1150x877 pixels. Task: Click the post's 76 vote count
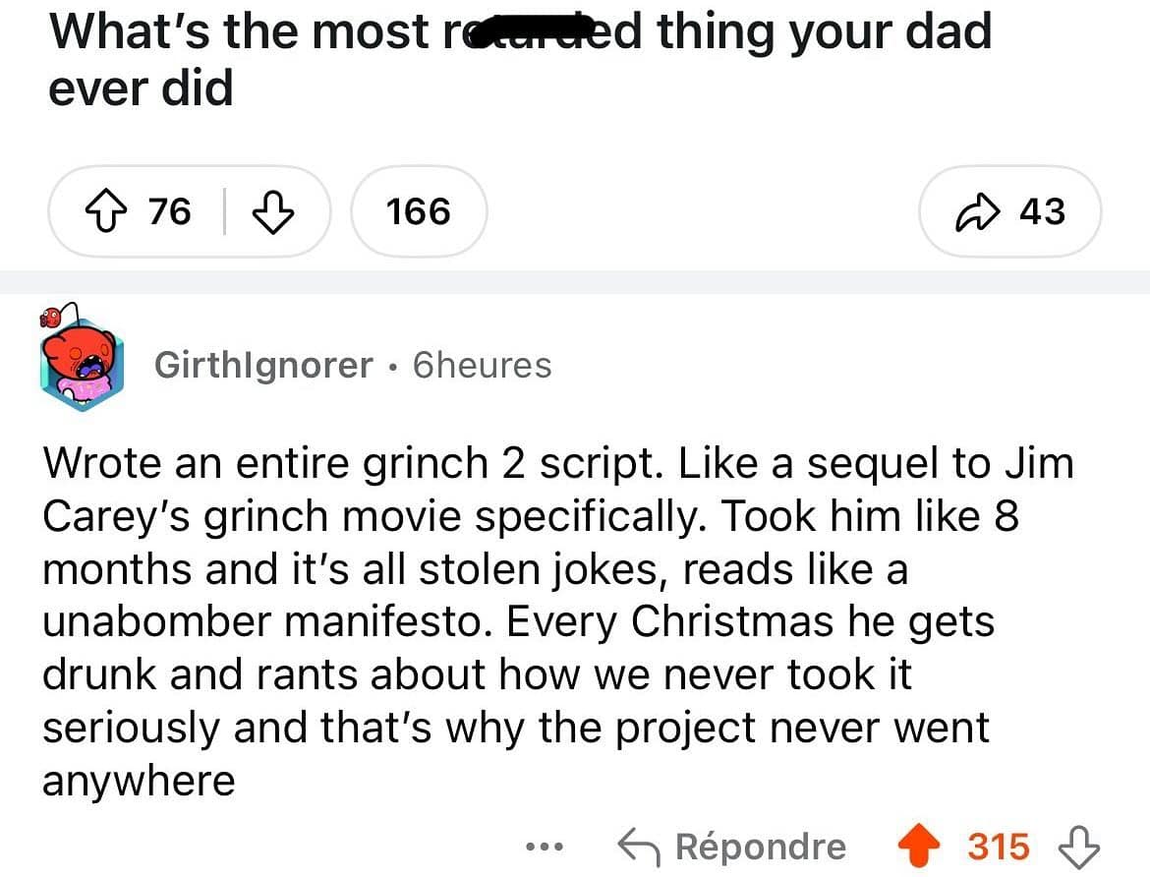170,211
